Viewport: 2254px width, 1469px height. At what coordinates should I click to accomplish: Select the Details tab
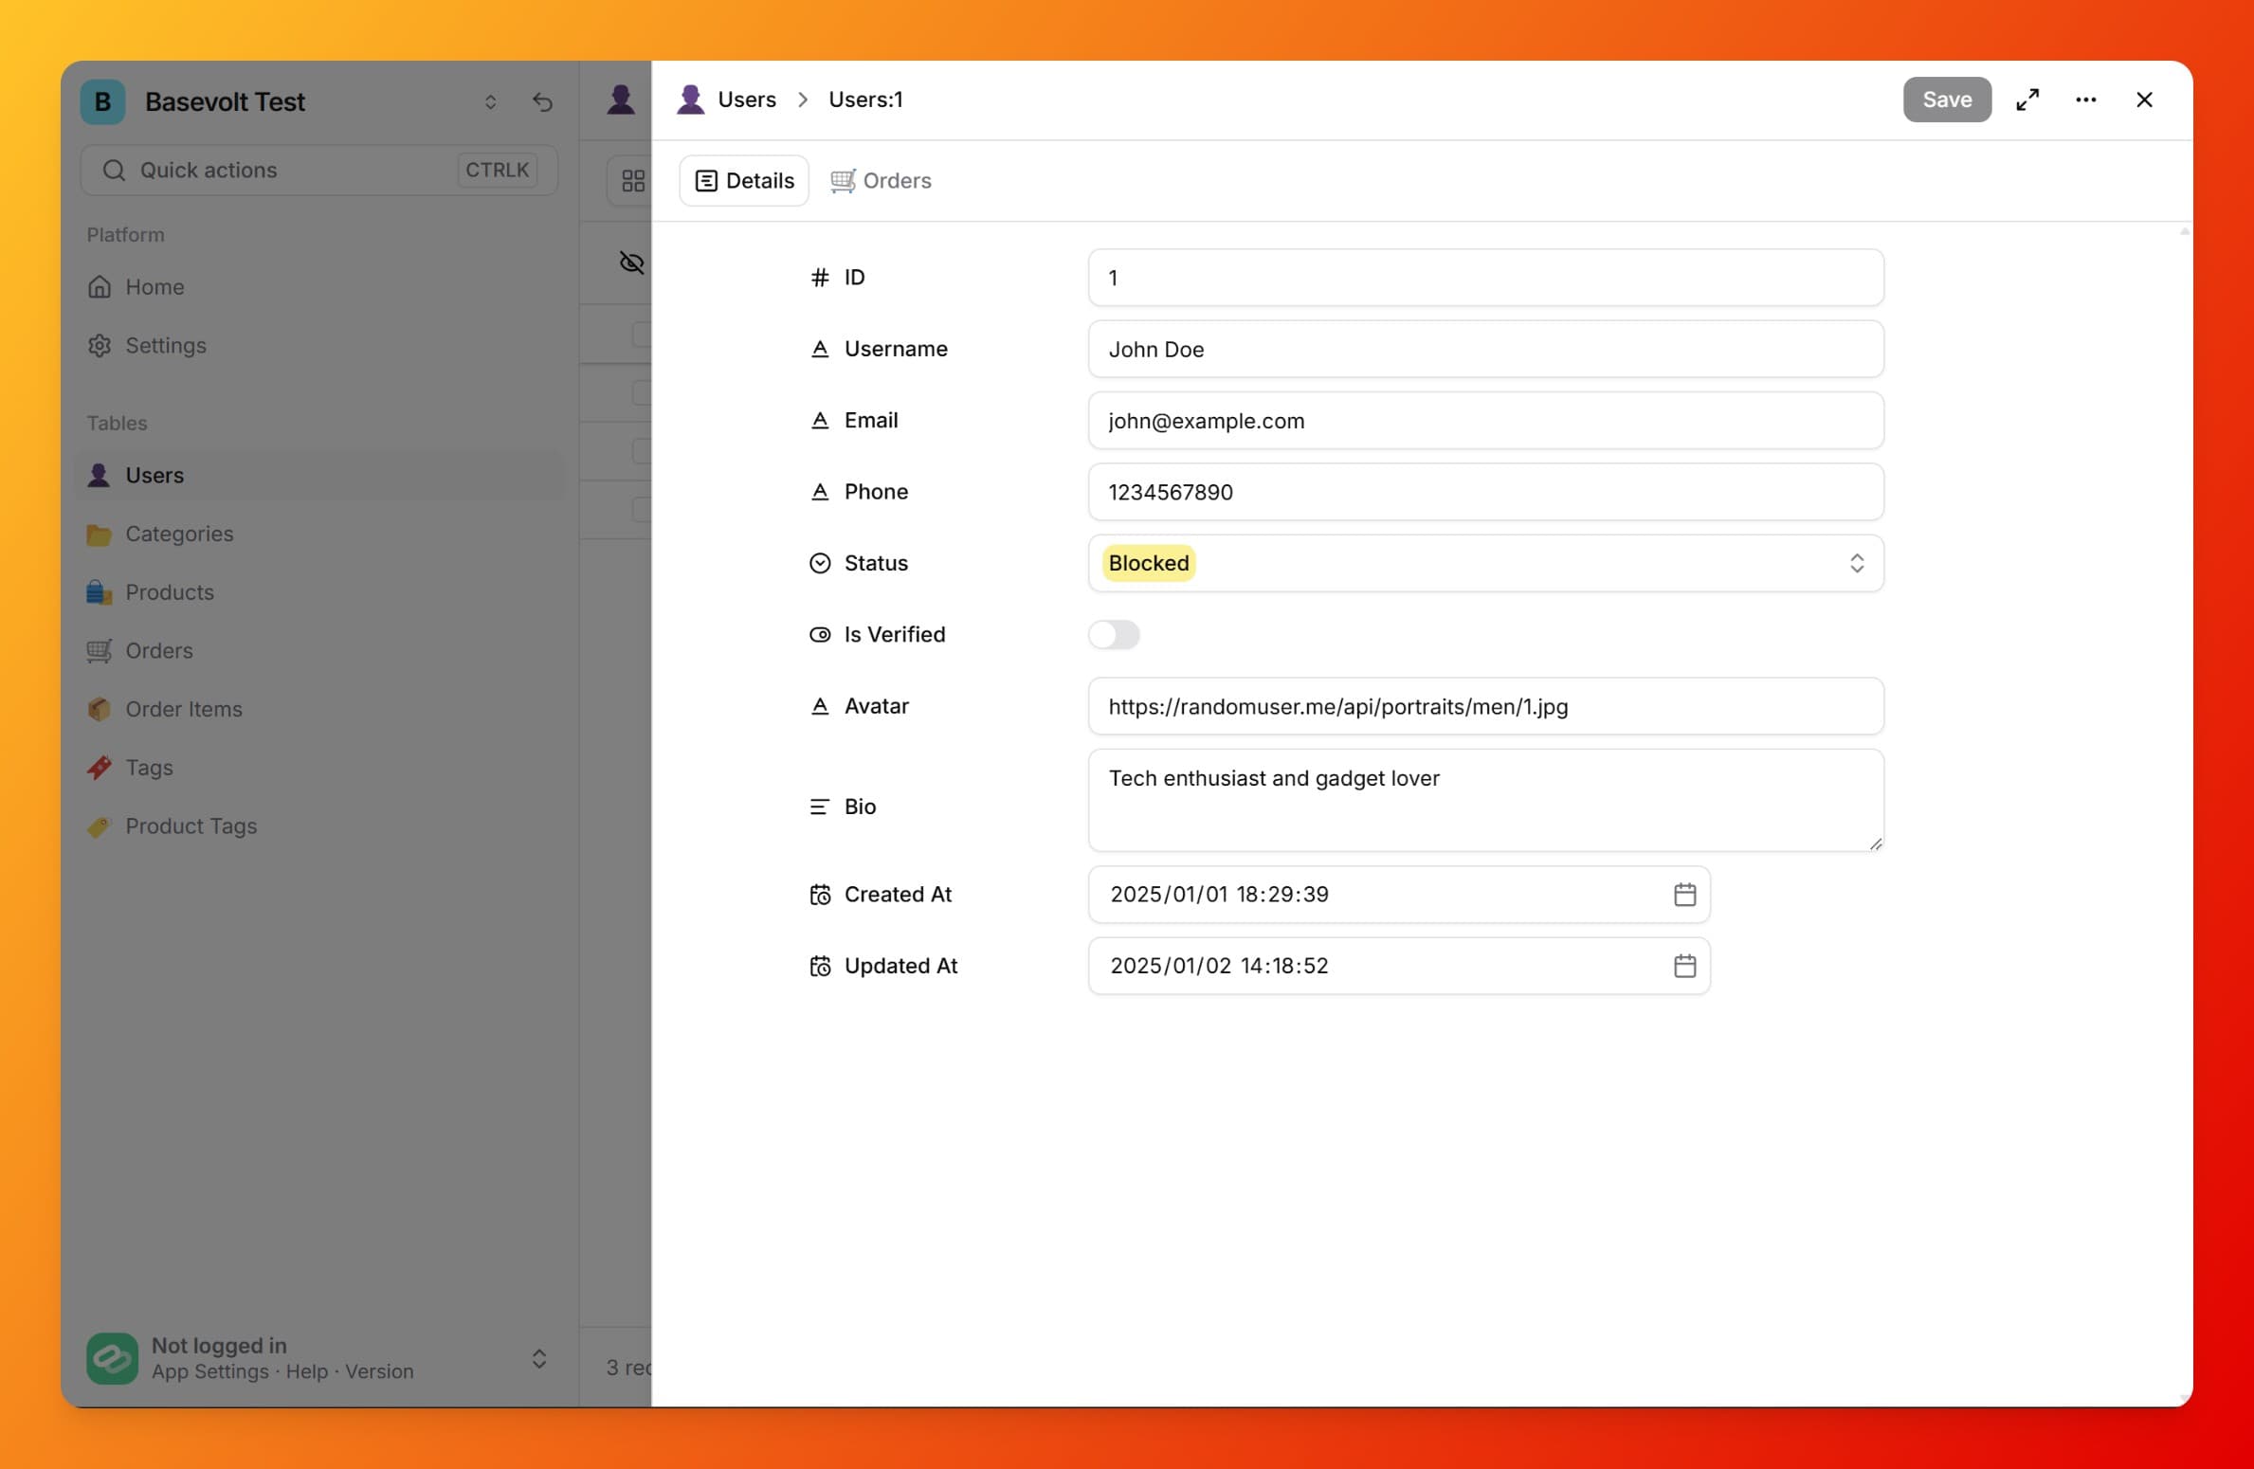click(743, 180)
